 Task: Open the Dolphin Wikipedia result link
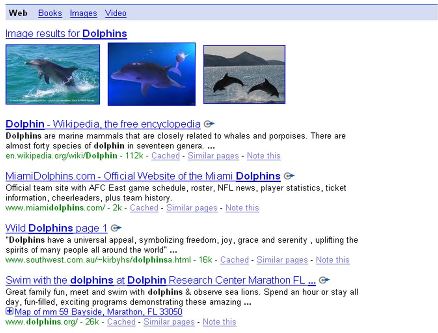point(103,124)
